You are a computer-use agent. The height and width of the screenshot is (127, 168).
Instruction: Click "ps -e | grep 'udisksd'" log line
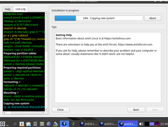pos(16,35)
